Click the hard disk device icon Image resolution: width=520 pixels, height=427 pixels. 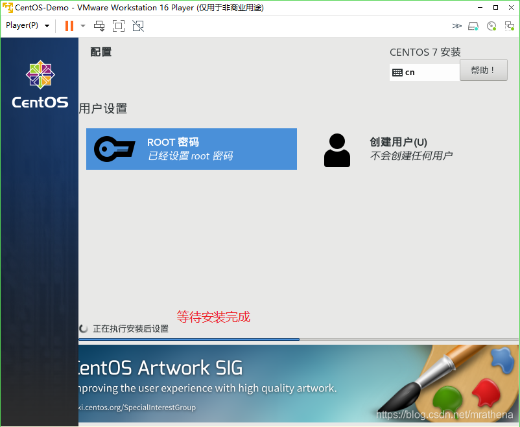pos(473,26)
